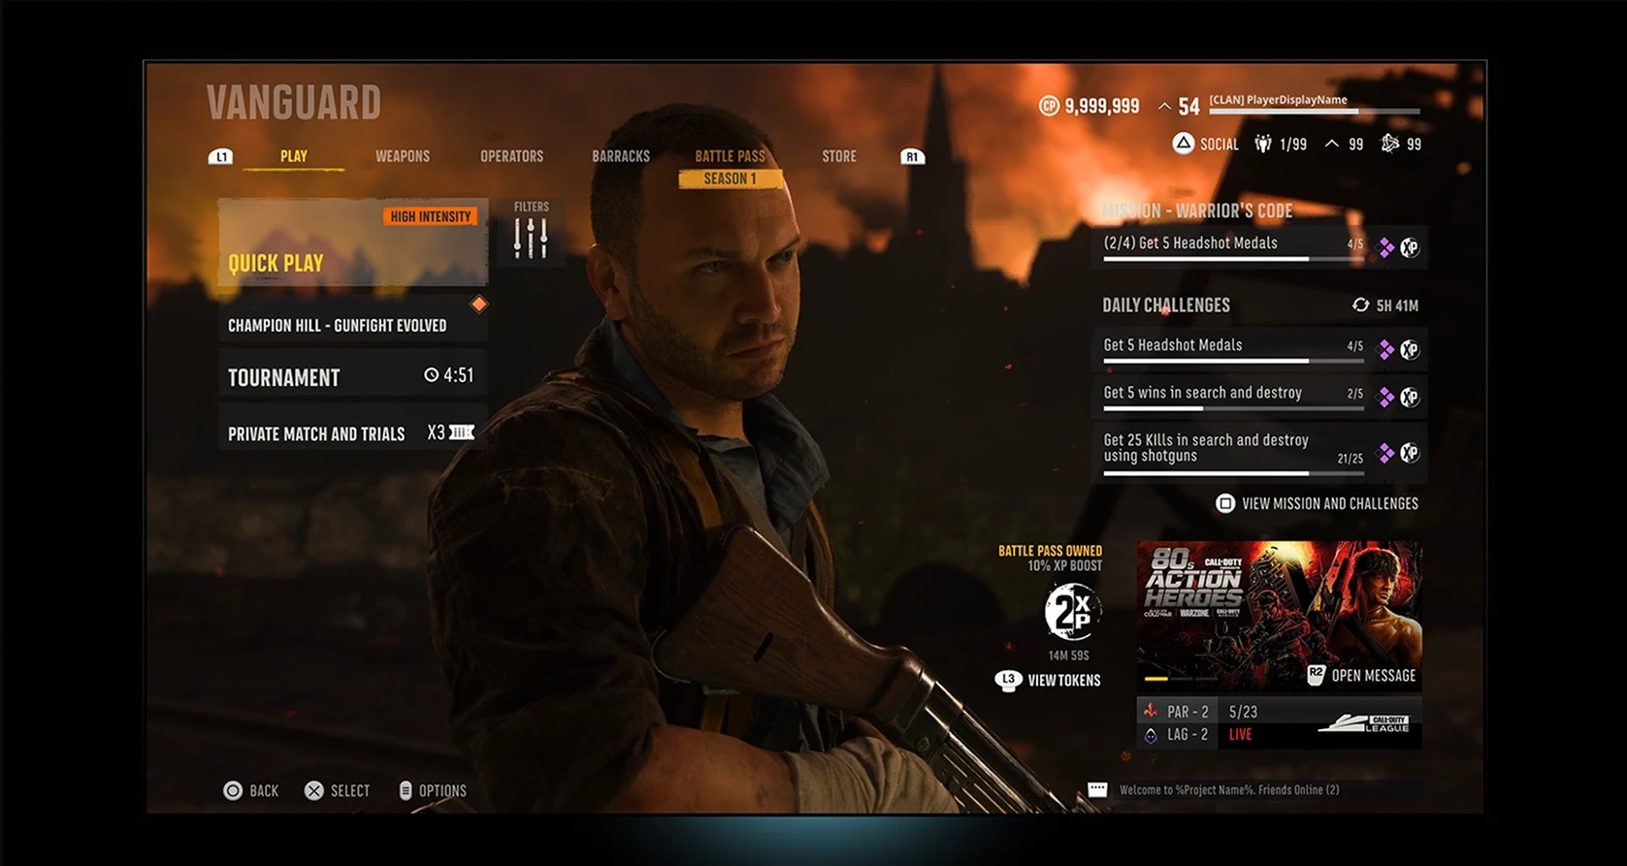This screenshot has height=866, width=1627.
Task: Open the 80s Action Heroes message thumbnail
Action: [1280, 616]
